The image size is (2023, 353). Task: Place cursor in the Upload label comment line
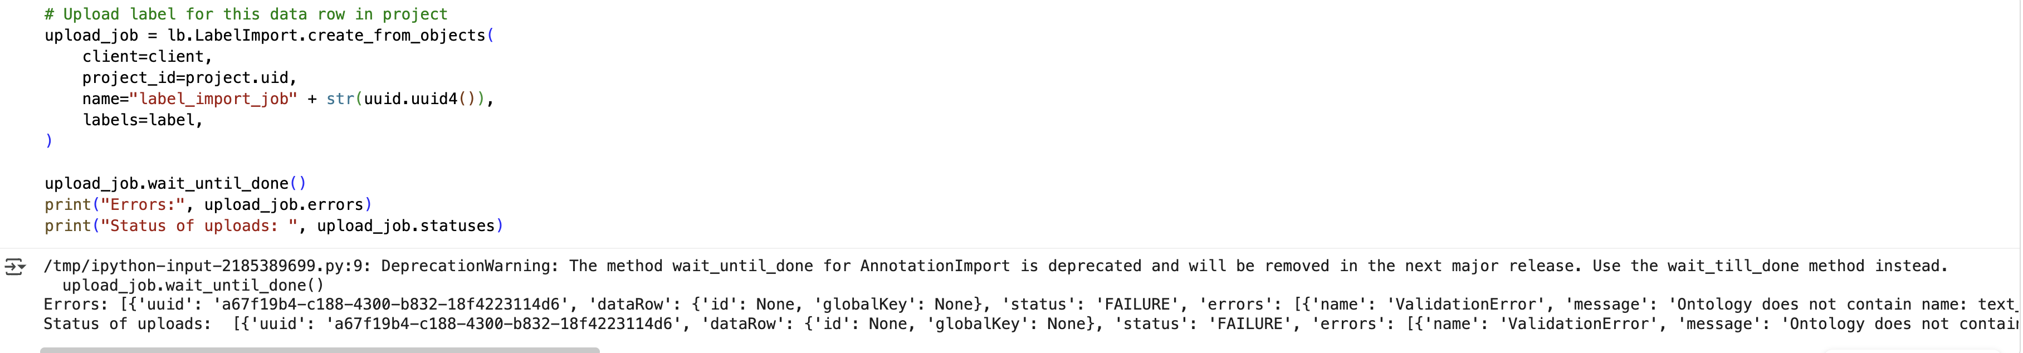click(x=246, y=14)
